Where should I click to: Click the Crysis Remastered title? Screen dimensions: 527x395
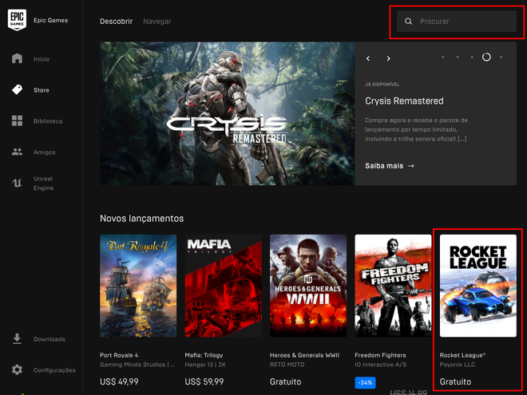[x=404, y=101]
